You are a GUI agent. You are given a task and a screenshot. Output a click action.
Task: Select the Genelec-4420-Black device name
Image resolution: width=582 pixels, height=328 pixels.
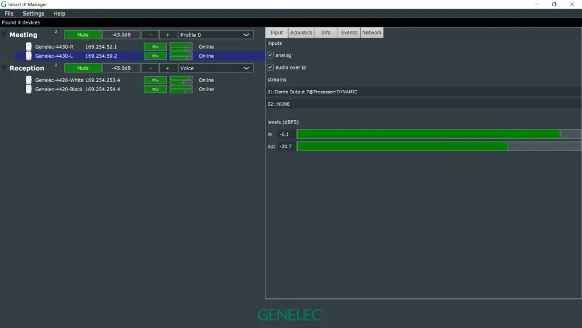click(59, 89)
